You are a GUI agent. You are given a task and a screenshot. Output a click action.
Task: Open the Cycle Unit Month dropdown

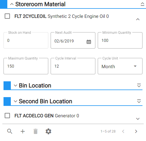tap(120, 66)
